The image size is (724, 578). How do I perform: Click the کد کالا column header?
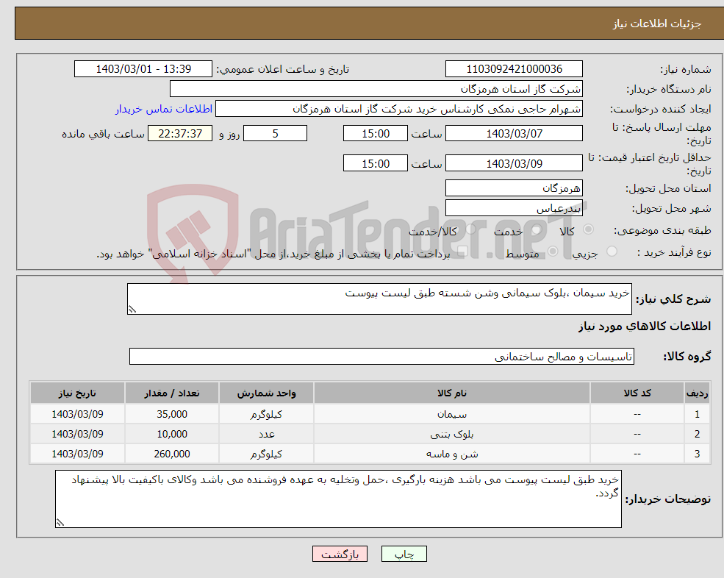637,393
